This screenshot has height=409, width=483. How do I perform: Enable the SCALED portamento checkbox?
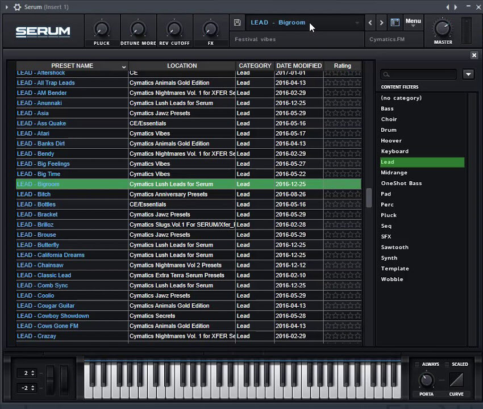(447, 364)
